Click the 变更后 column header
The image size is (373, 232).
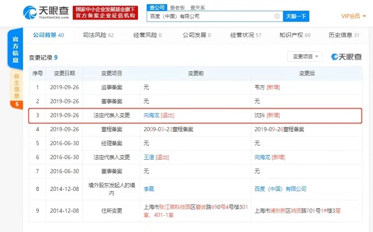307,73
